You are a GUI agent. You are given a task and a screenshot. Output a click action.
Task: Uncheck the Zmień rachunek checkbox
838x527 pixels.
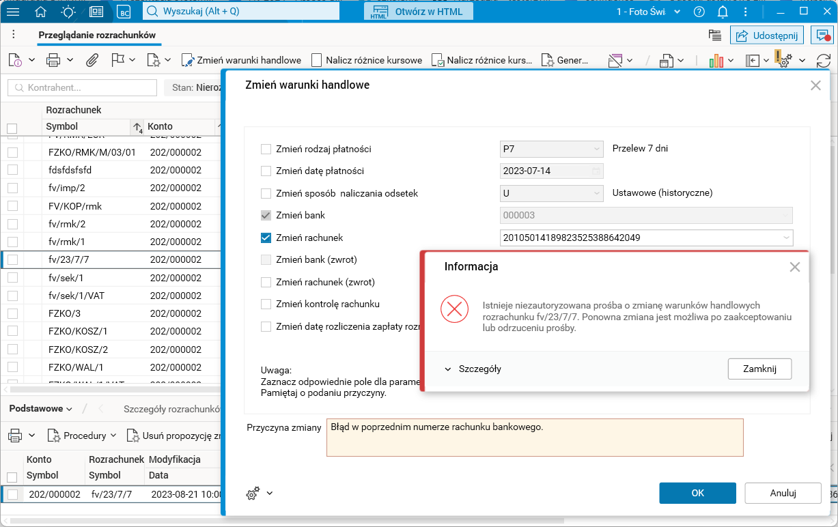click(266, 238)
